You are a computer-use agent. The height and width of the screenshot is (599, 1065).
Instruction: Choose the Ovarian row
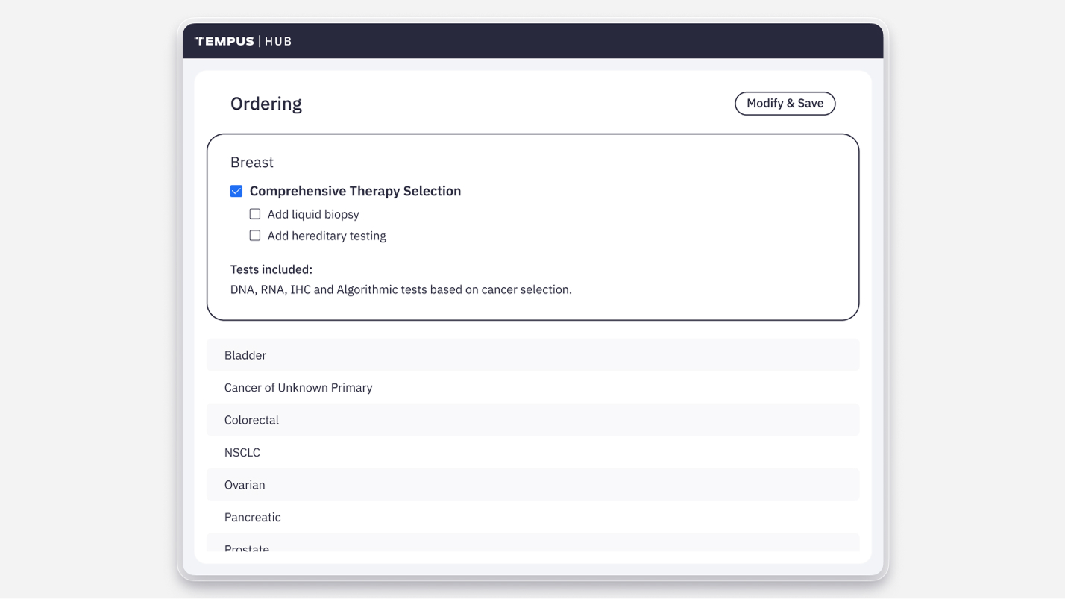pos(532,485)
